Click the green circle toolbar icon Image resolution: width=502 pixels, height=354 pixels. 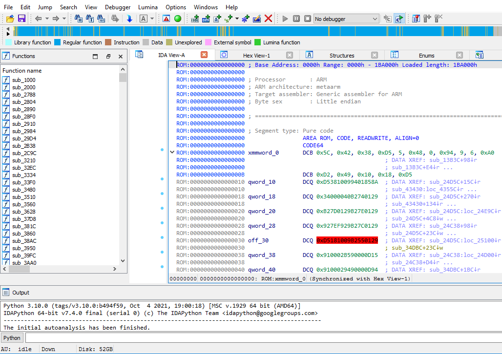pos(178,19)
